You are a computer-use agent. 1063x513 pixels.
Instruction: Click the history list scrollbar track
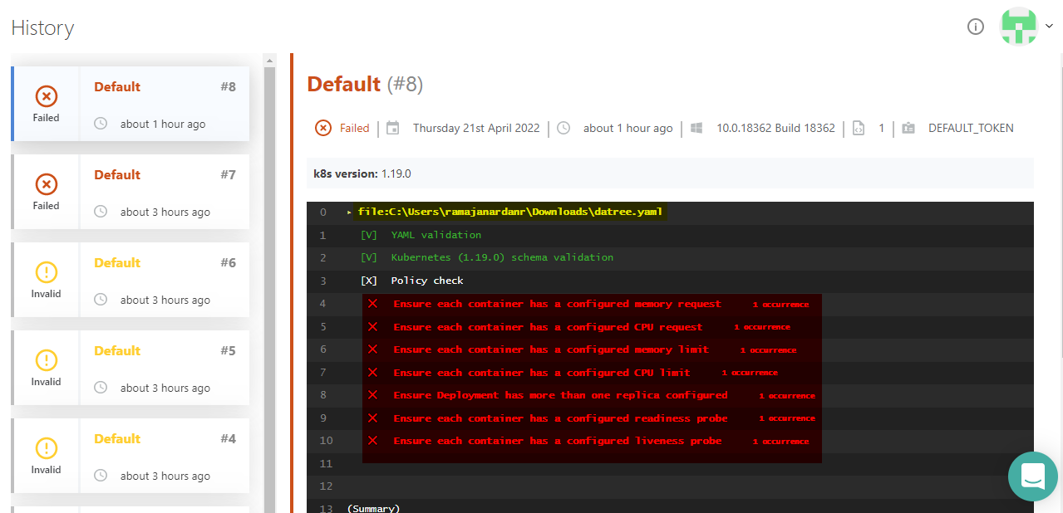click(269, 289)
